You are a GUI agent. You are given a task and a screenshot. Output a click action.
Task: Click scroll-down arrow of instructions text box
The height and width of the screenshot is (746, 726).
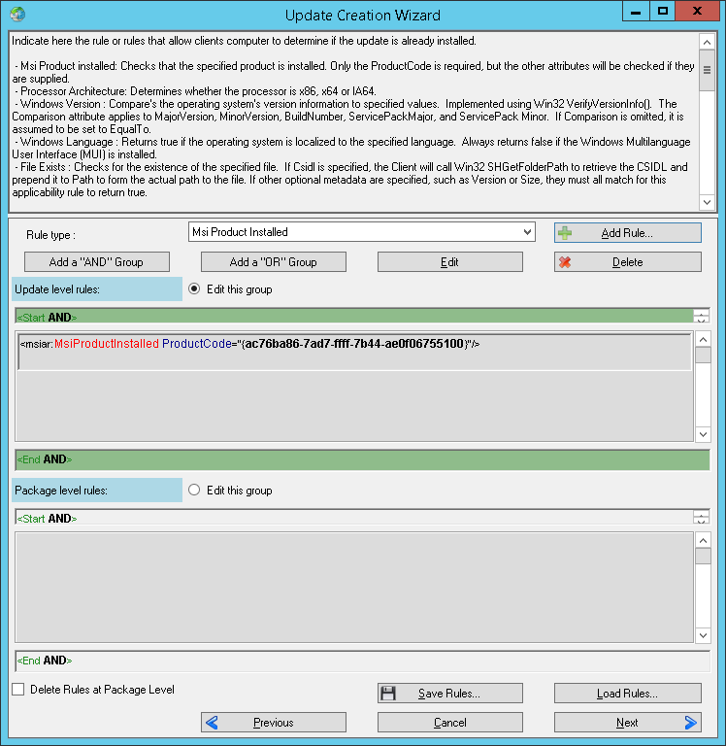[707, 202]
